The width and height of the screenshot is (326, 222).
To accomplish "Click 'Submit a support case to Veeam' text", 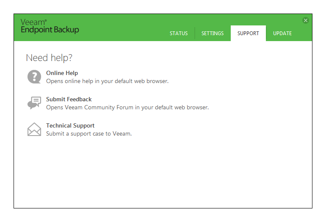I will (x=89, y=133).
